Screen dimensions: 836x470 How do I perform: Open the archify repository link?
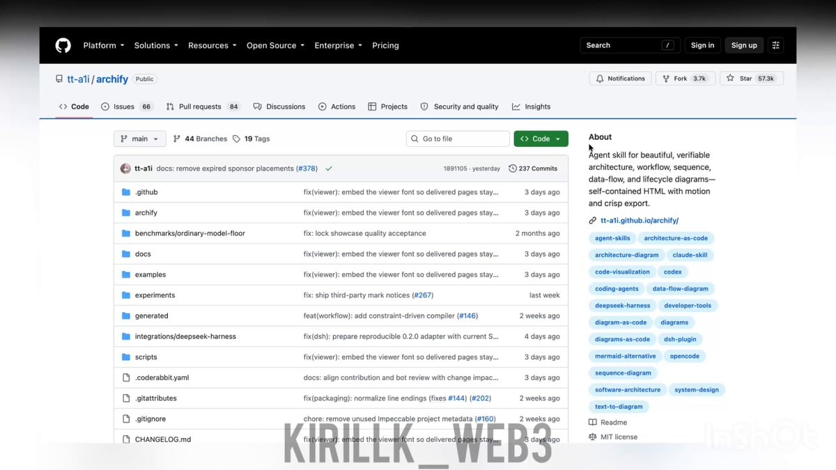coord(112,79)
